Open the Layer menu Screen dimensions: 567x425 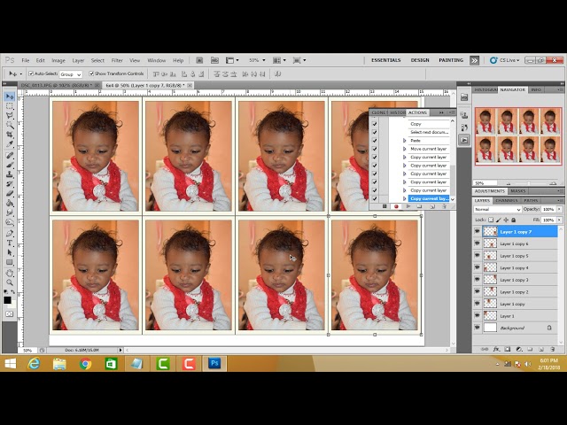78,61
